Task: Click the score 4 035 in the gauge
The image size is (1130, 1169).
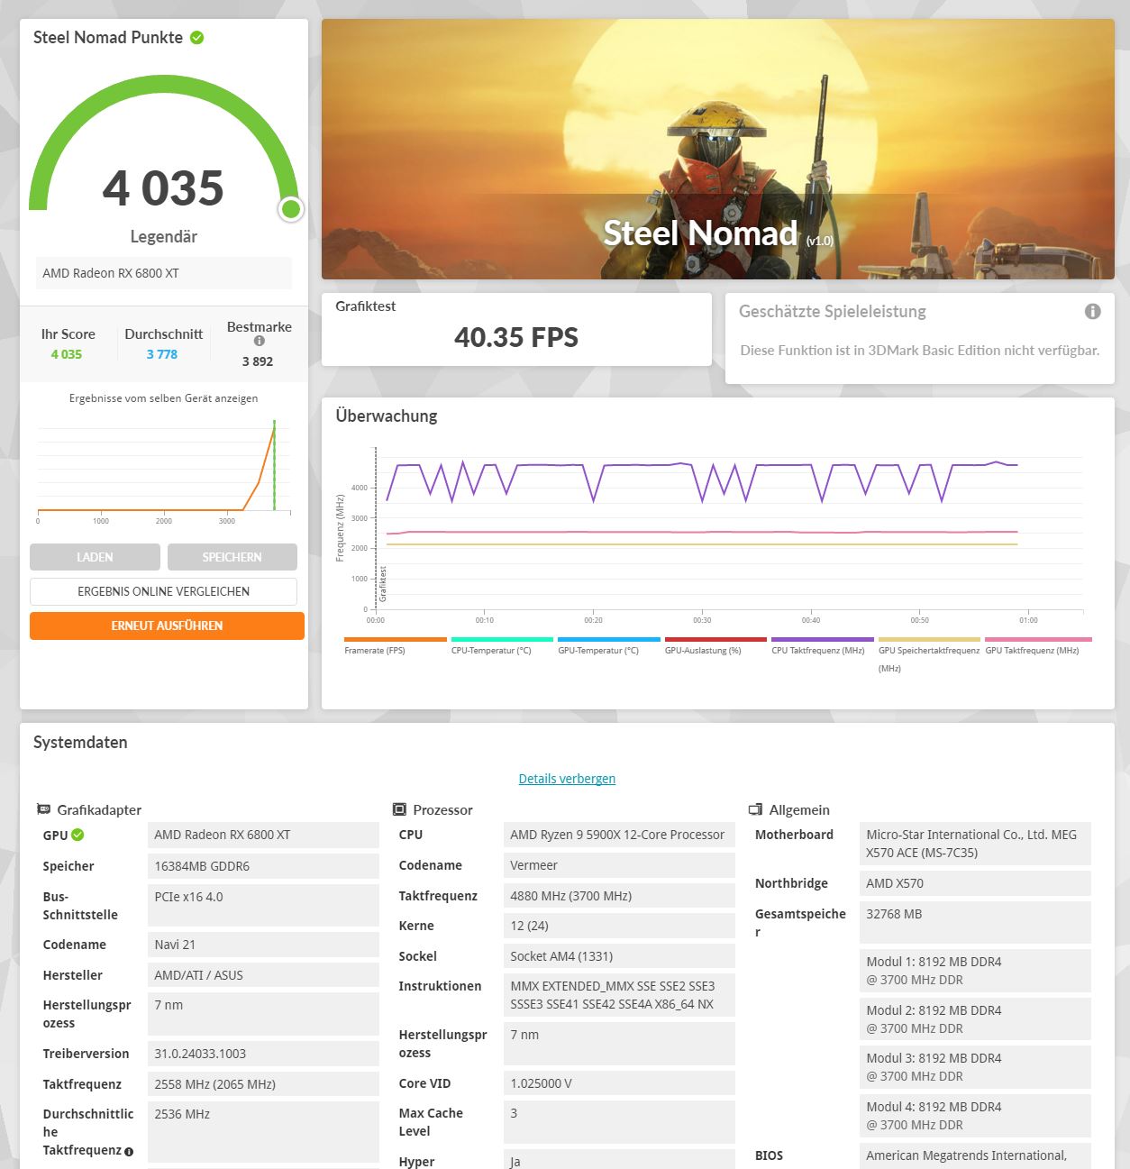Action: point(163,188)
